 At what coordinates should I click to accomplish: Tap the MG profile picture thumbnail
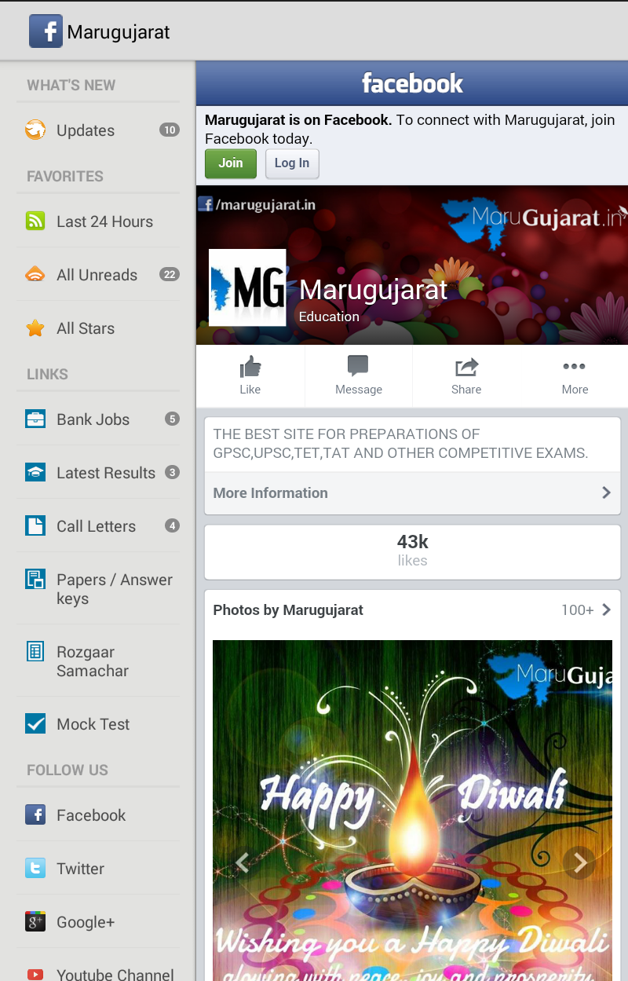[247, 287]
